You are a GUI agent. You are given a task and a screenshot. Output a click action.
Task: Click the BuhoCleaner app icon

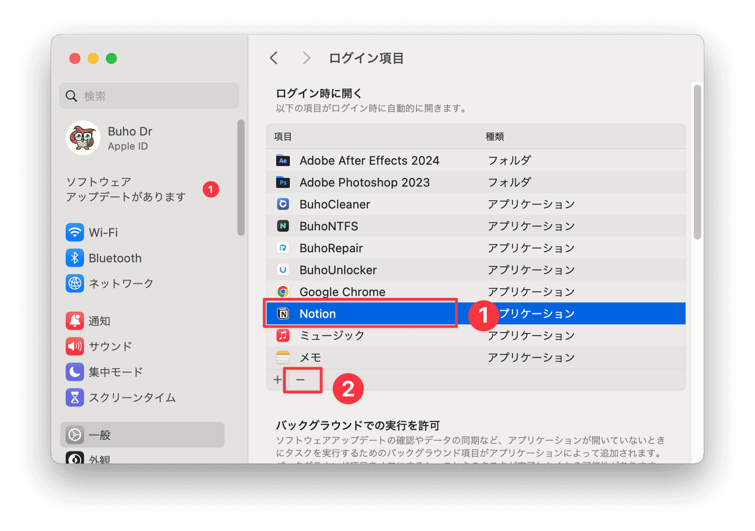tap(283, 204)
